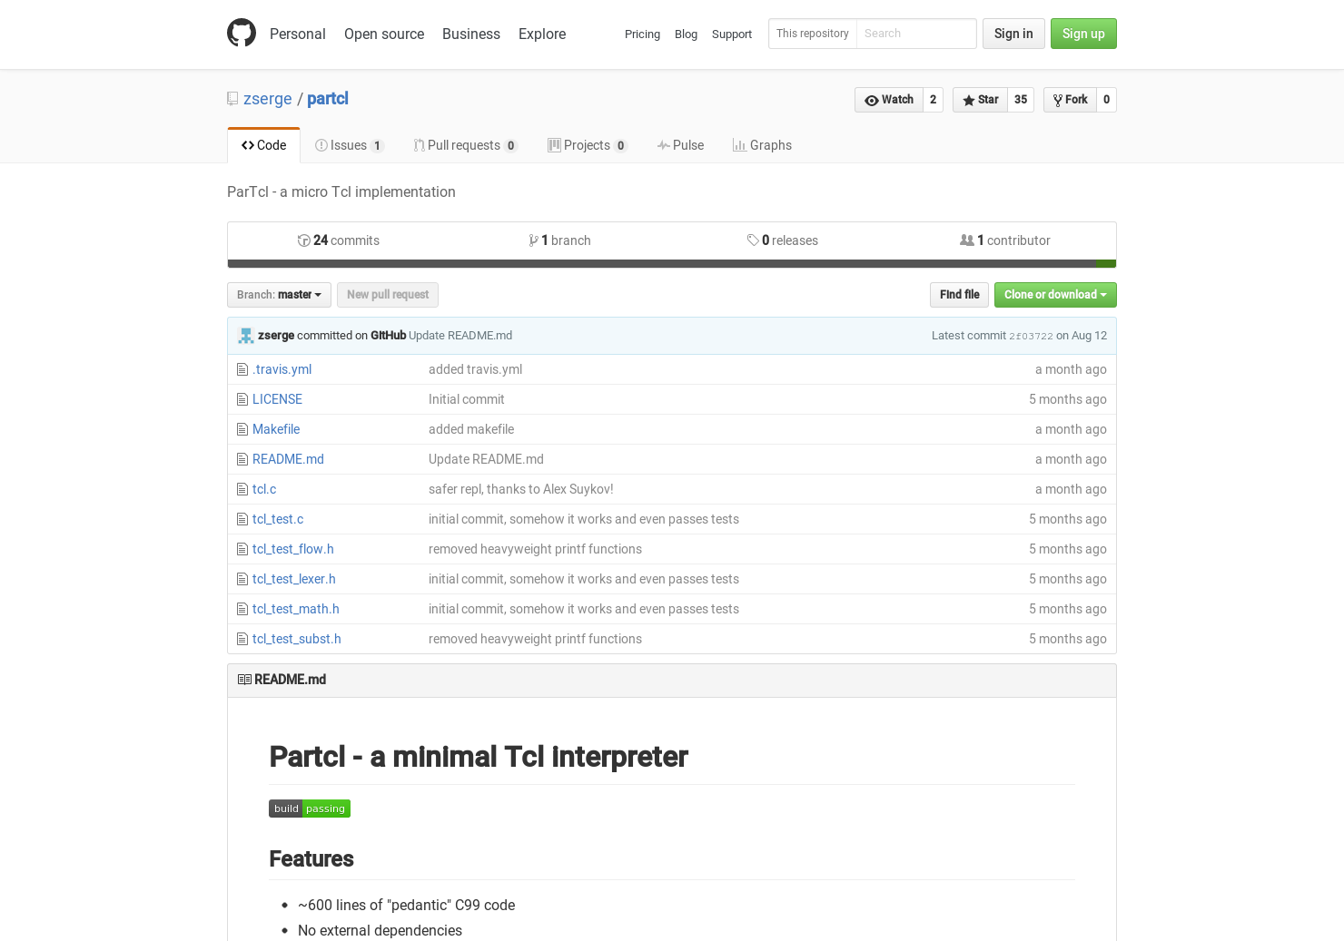The width and height of the screenshot is (1344, 941).
Task: Click the tag icon beside 0 releases
Action: [x=753, y=240]
